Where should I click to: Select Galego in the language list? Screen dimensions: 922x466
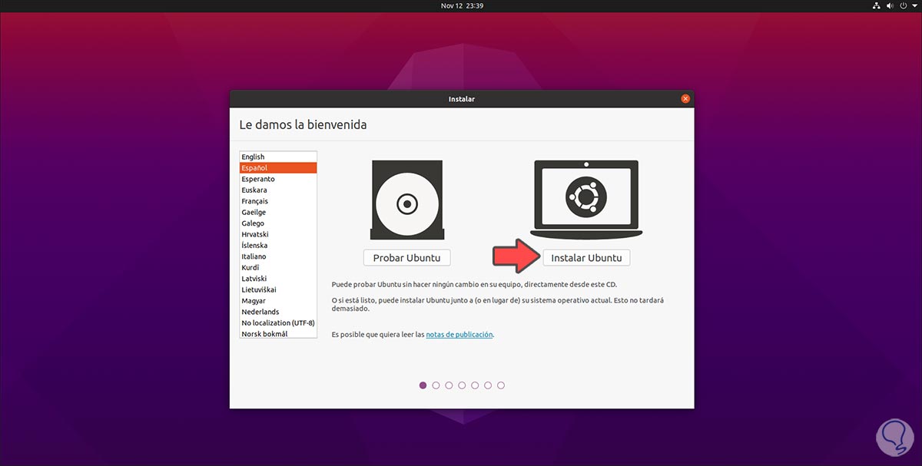click(x=278, y=223)
